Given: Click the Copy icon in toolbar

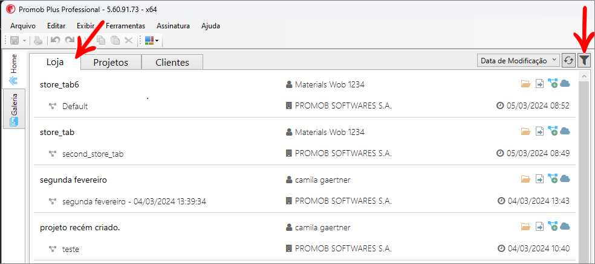Looking at the screenshot, I should point(101,40).
